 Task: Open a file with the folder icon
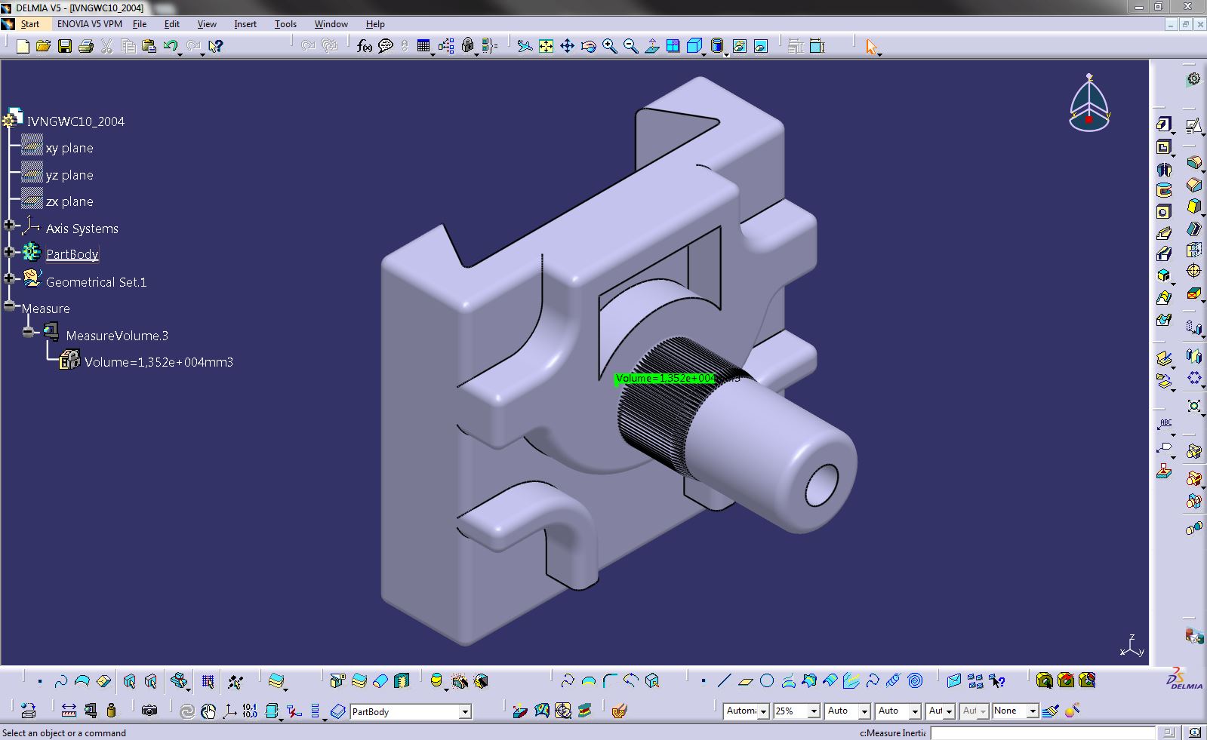coord(43,46)
